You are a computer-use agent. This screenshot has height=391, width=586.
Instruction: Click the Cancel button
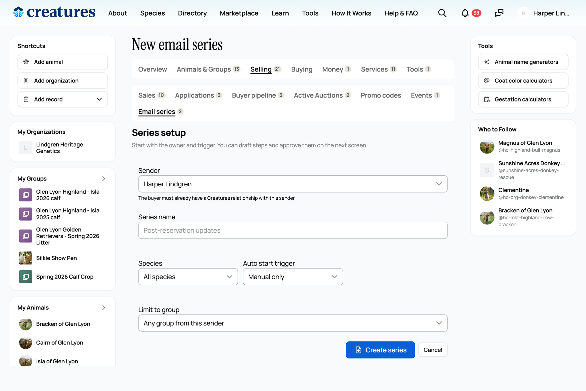pos(433,350)
